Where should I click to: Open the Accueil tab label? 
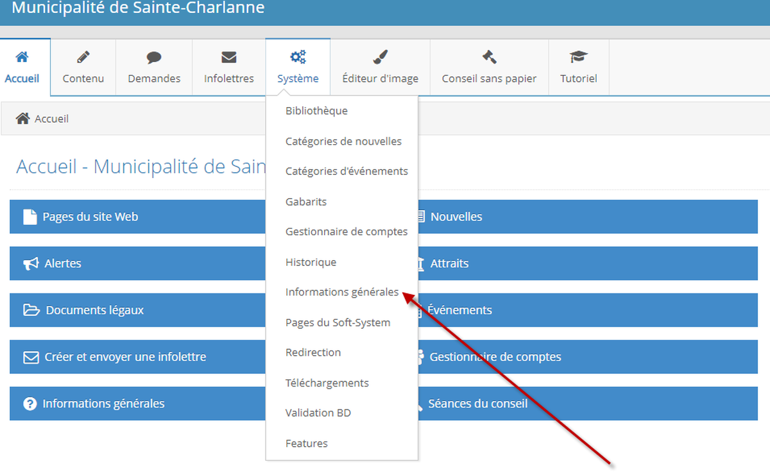pos(22,79)
